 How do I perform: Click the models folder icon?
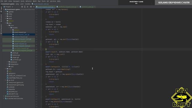point(11,28)
